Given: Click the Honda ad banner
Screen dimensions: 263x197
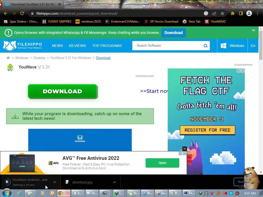Looking at the screenshot, I should click(x=80, y=140).
